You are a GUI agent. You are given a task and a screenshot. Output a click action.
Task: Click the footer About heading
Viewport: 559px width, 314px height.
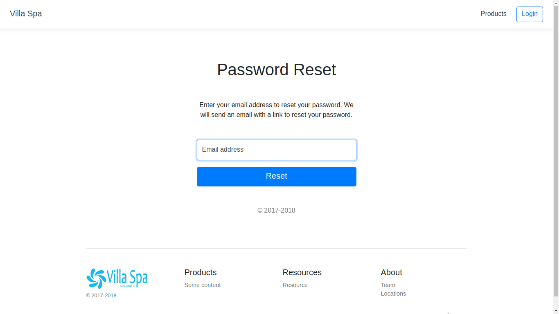391,272
